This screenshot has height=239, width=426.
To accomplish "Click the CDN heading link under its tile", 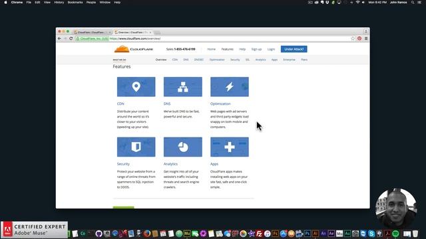I will click(120, 104).
